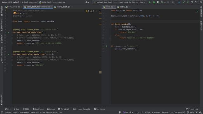
Task: Run the pytest configuration with green play icon
Action: [x=150, y=2]
